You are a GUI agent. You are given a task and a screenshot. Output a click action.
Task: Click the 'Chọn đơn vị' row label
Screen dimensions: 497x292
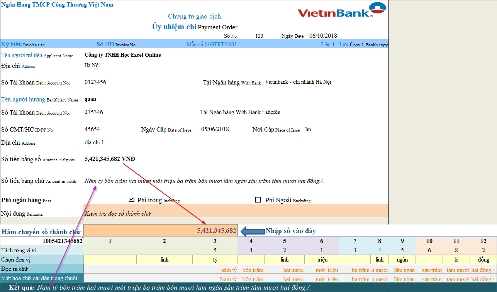pos(15,260)
